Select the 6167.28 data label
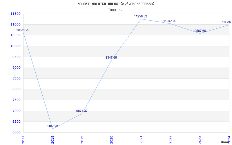This screenshot has width=232, height=145. click(x=52, y=126)
